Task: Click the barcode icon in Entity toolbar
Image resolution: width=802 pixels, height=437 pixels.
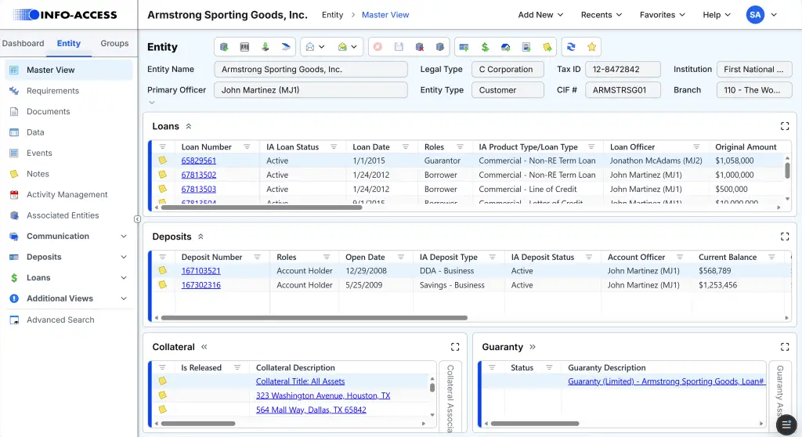Action: [244, 47]
